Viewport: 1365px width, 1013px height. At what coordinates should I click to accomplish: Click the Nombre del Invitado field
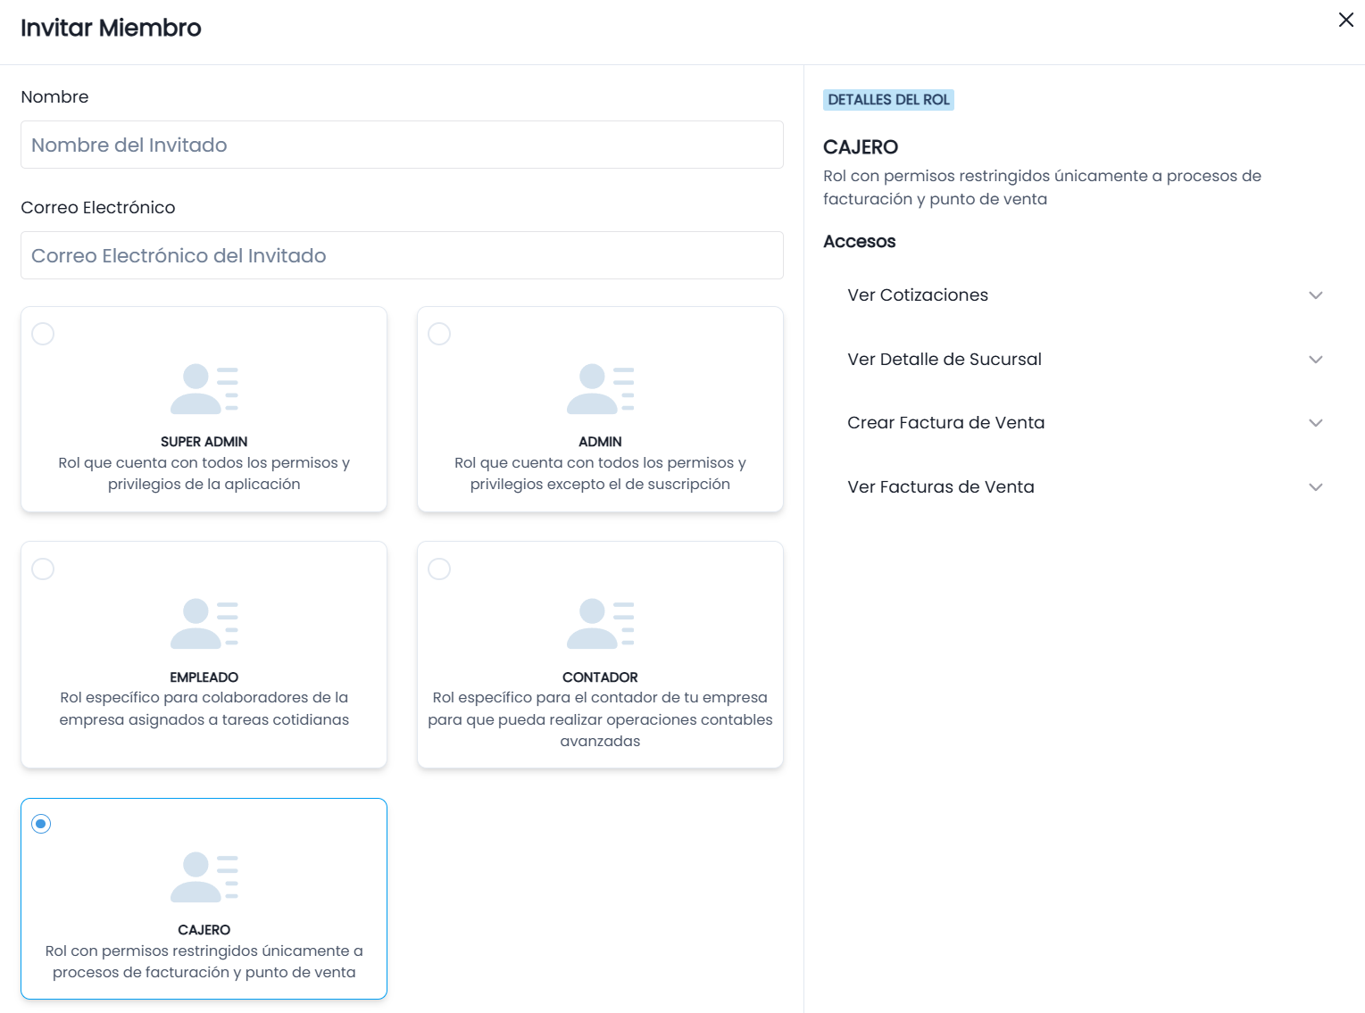coord(402,145)
